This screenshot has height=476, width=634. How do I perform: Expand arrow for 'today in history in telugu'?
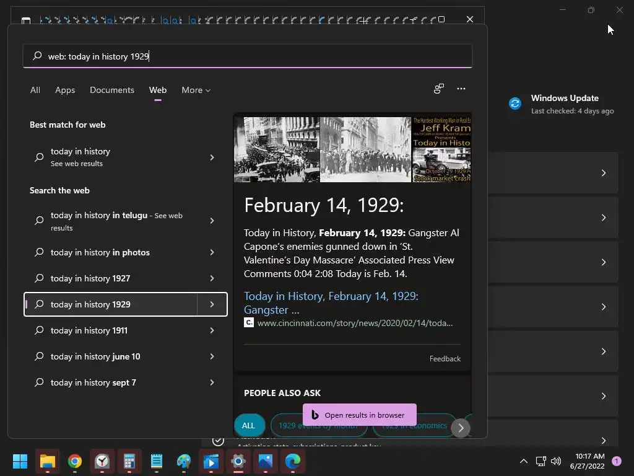tap(212, 221)
